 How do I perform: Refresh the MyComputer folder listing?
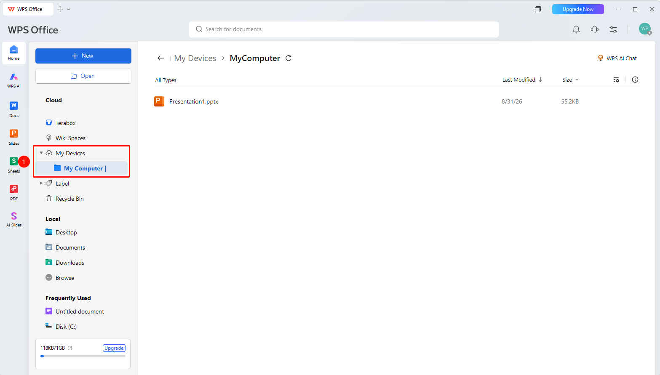(x=289, y=58)
